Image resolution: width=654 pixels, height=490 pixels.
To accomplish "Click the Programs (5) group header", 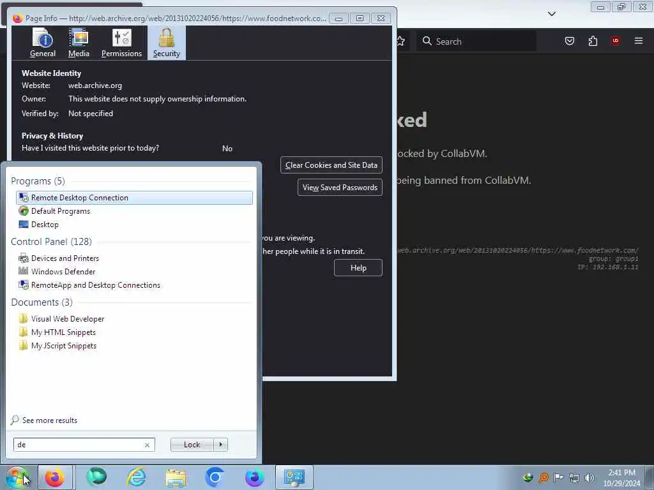I will tap(38, 181).
